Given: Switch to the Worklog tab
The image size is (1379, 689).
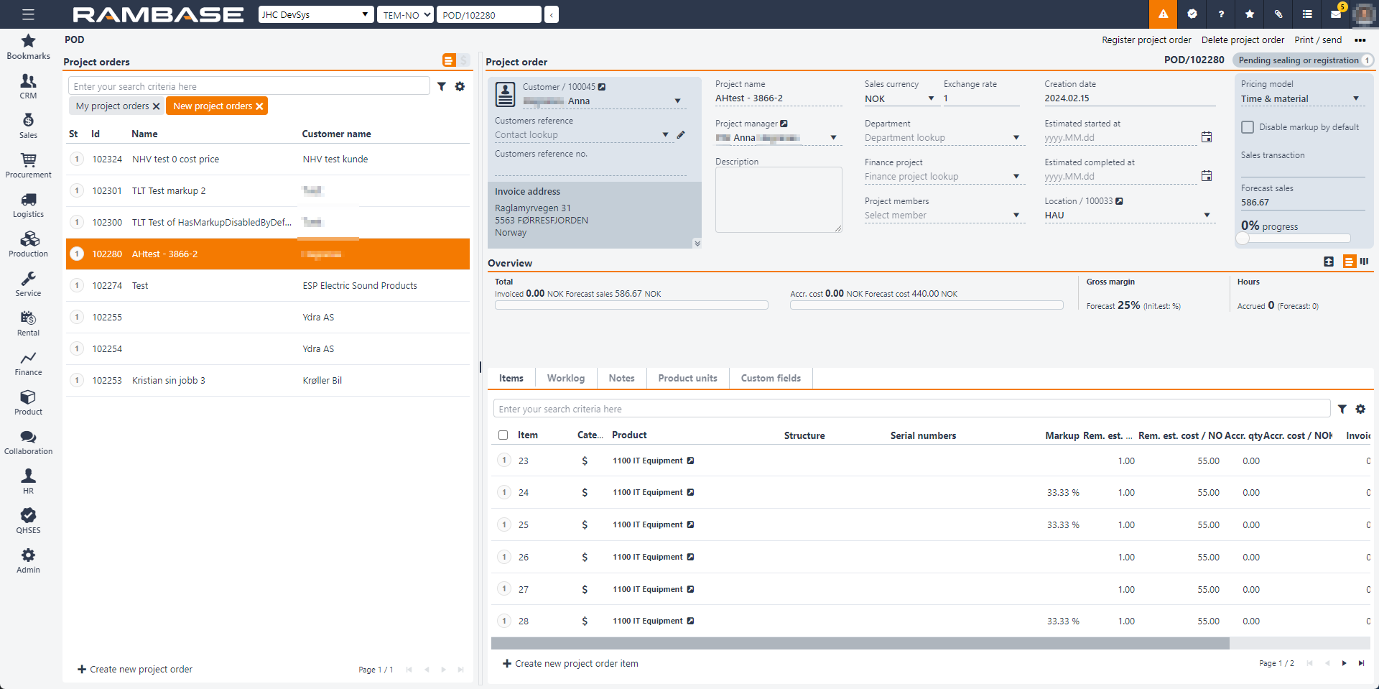Looking at the screenshot, I should pos(565,378).
